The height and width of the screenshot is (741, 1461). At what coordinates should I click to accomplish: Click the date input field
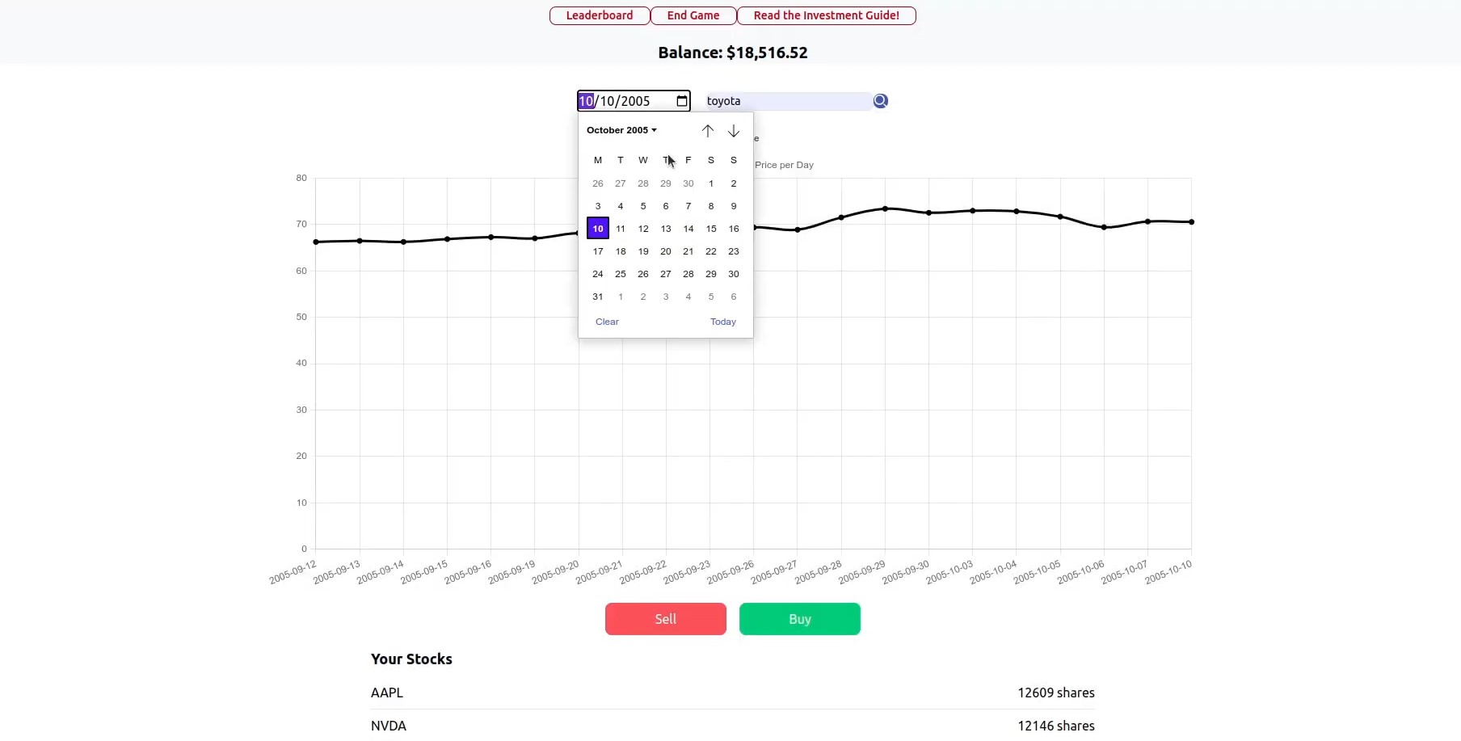click(634, 101)
